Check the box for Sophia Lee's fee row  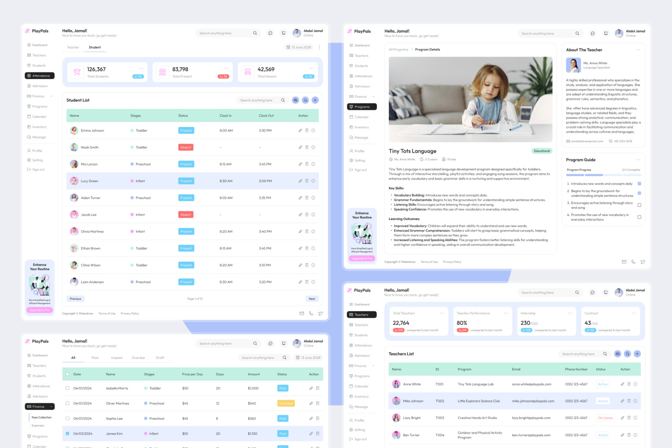point(67,419)
